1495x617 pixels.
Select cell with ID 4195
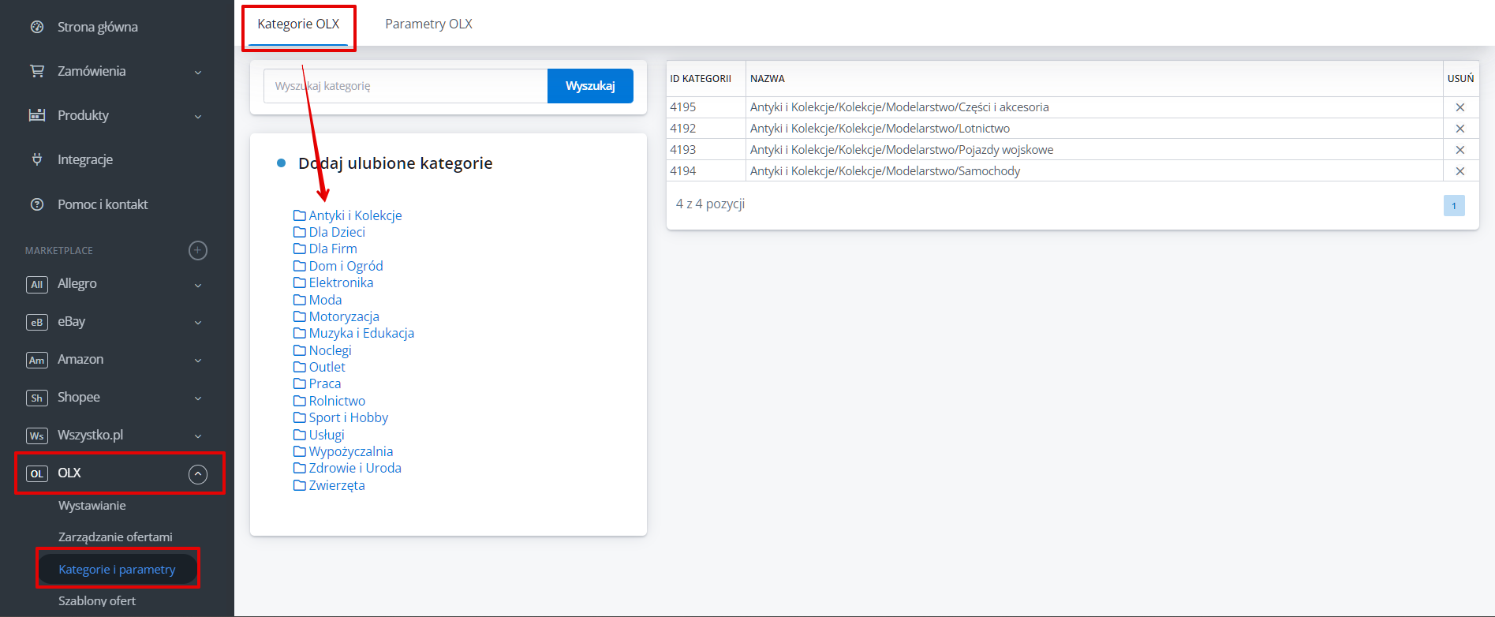tap(706, 107)
